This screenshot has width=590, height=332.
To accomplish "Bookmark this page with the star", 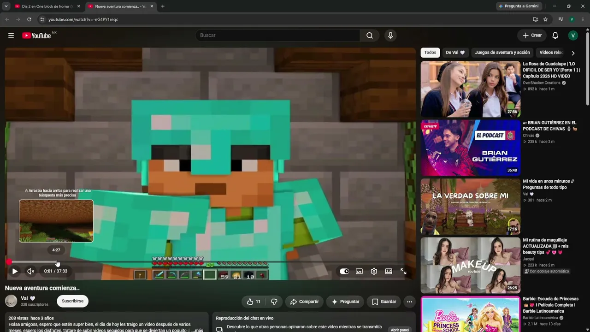I will coord(545,19).
